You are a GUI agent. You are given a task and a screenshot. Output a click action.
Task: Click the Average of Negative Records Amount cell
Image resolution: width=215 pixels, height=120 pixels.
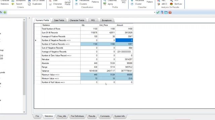click(x=124, y=52)
